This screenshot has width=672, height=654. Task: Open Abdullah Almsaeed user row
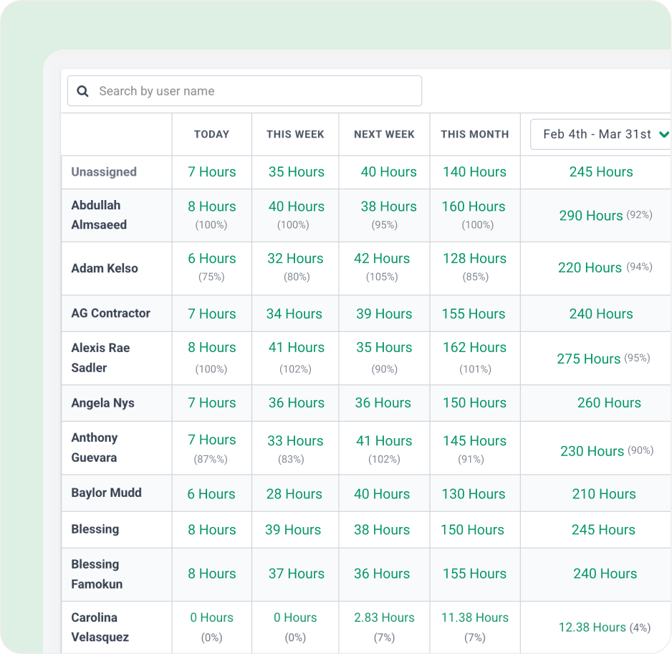(99, 215)
